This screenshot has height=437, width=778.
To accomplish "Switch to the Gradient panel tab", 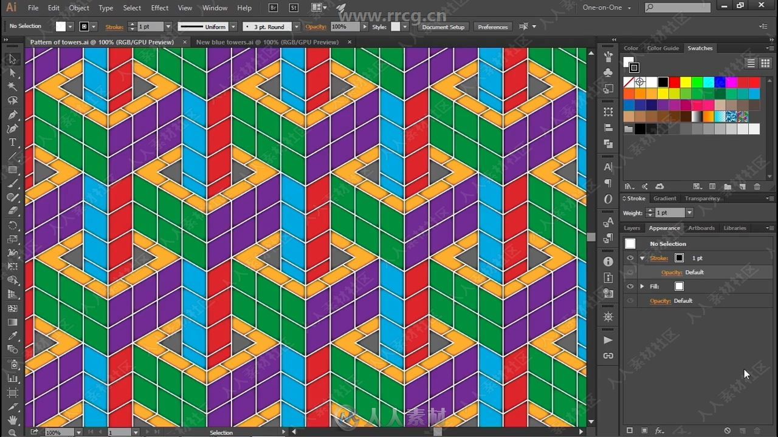I will point(664,198).
